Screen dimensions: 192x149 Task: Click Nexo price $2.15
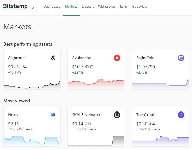coord(13,124)
